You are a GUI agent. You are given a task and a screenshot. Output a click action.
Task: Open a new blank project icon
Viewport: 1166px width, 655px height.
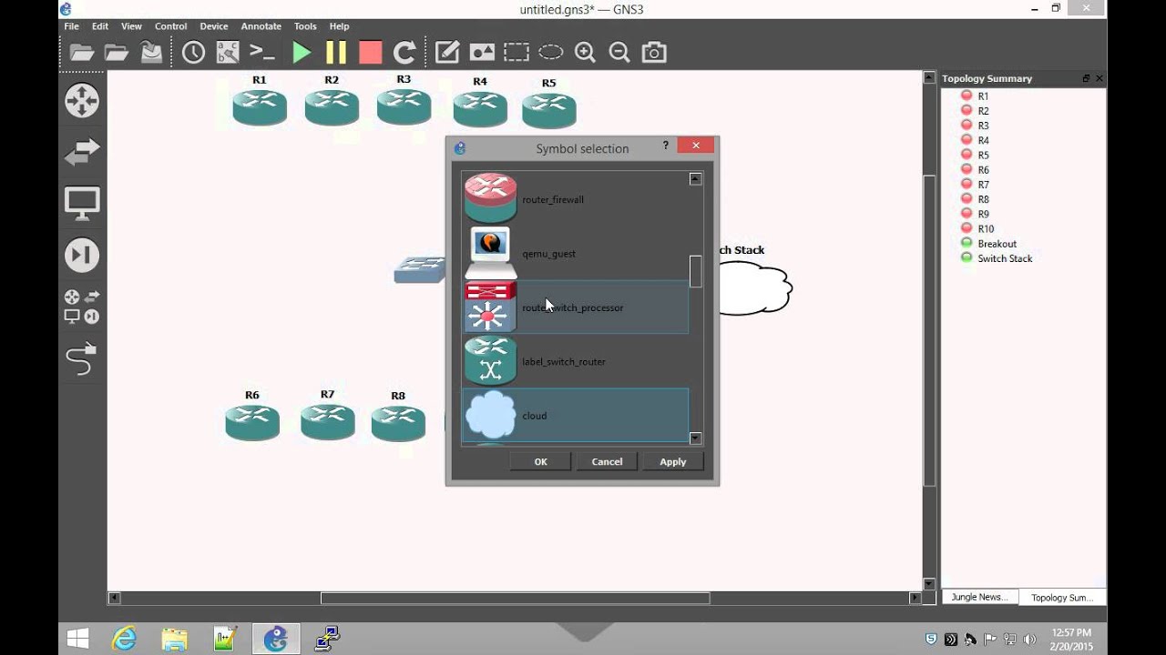coord(82,53)
